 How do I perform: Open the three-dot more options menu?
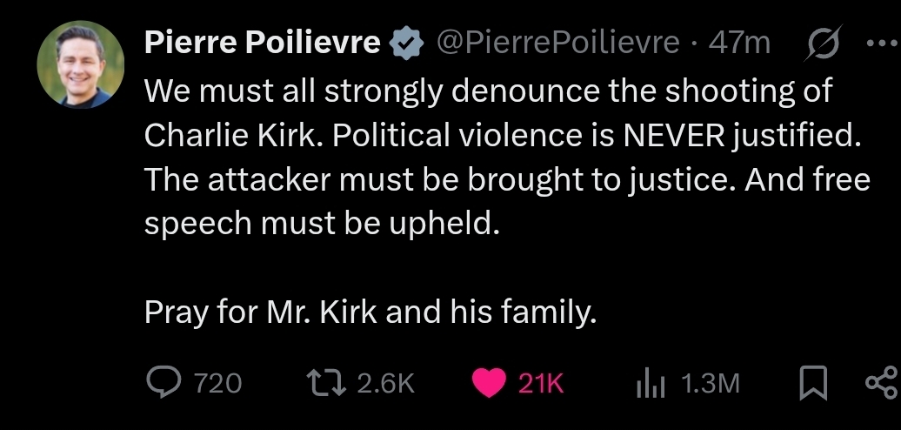pyautogui.click(x=880, y=42)
